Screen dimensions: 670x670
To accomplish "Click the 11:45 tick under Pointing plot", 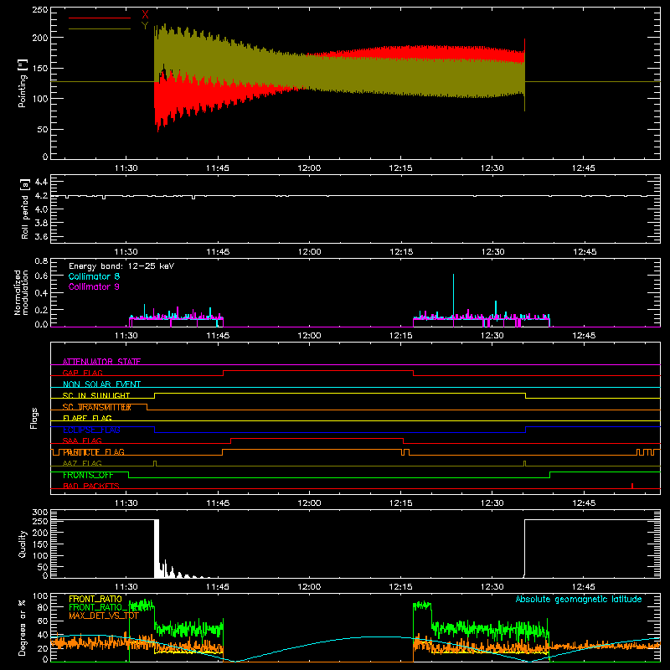I will pos(218,168).
